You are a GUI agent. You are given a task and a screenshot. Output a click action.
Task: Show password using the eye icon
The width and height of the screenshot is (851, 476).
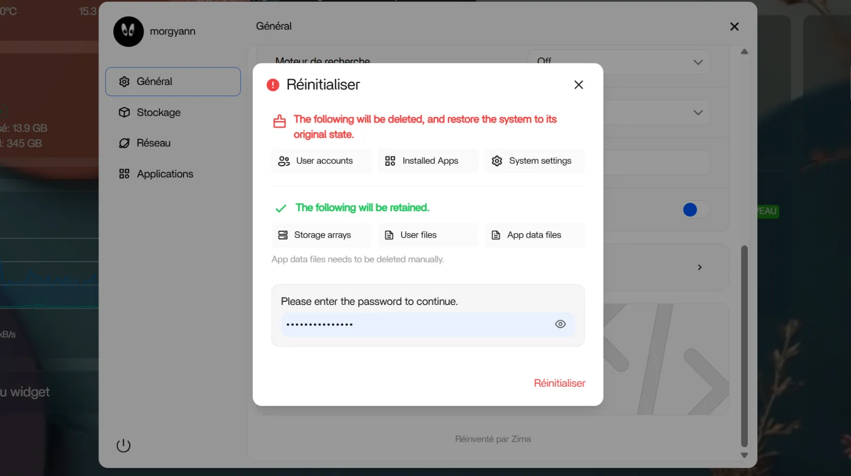click(x=560, y=324)
